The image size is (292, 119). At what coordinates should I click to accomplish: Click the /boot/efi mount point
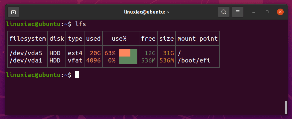194,60
